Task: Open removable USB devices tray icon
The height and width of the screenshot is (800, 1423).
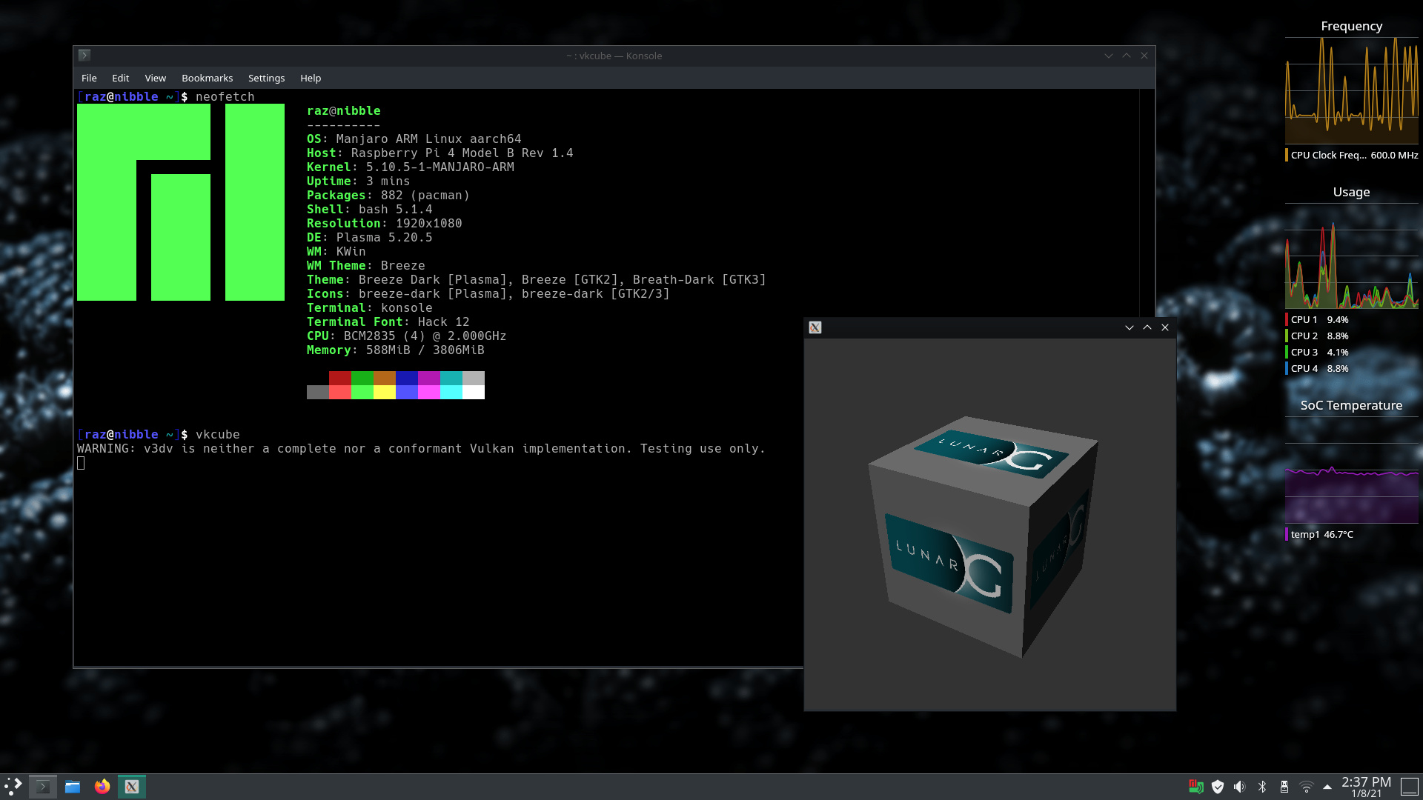Action: click(1284, 787)
